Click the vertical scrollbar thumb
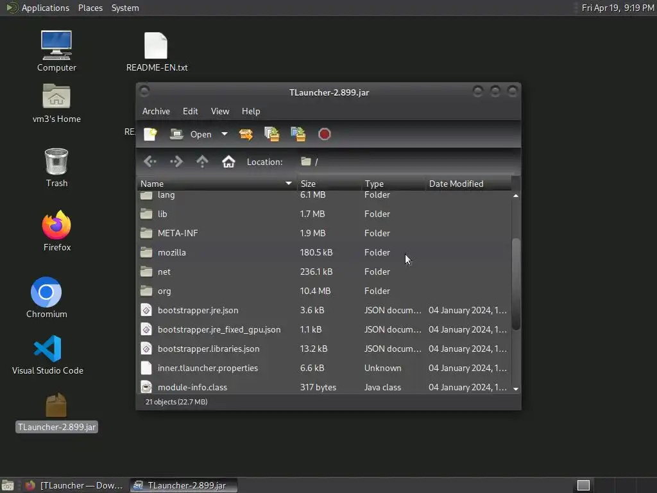 point(516,284)
